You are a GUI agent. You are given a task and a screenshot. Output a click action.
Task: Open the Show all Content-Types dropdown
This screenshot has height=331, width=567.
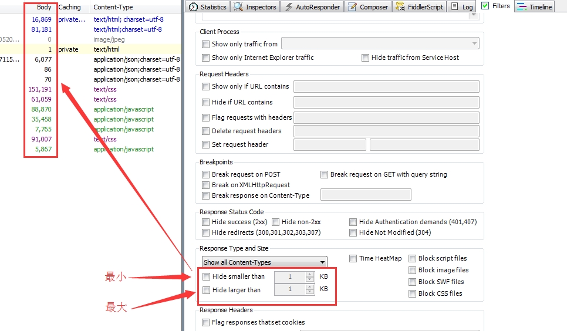[265, 262]
